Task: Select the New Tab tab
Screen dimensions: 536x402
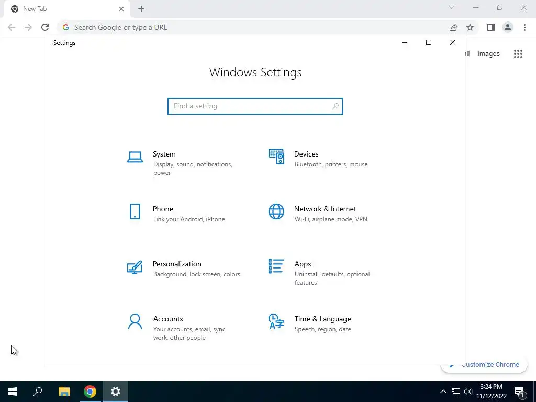Action: [67, 9]
